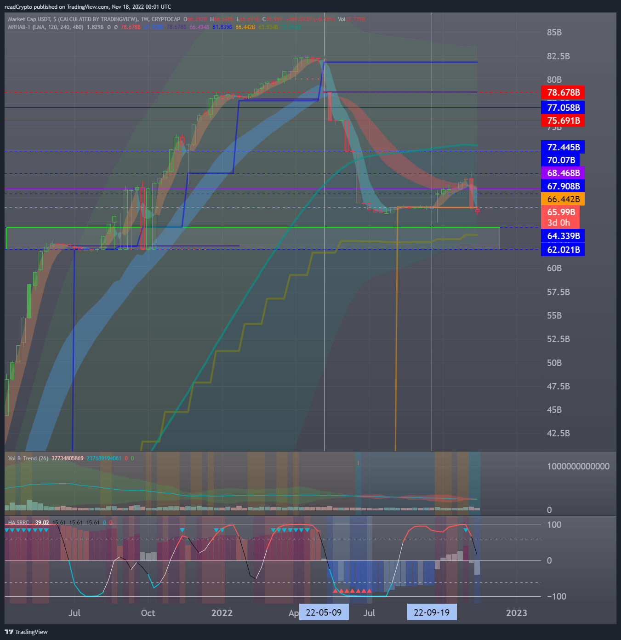Click the 67.908B price label
This screenshot has width=621, height=640.
(563, 186)
